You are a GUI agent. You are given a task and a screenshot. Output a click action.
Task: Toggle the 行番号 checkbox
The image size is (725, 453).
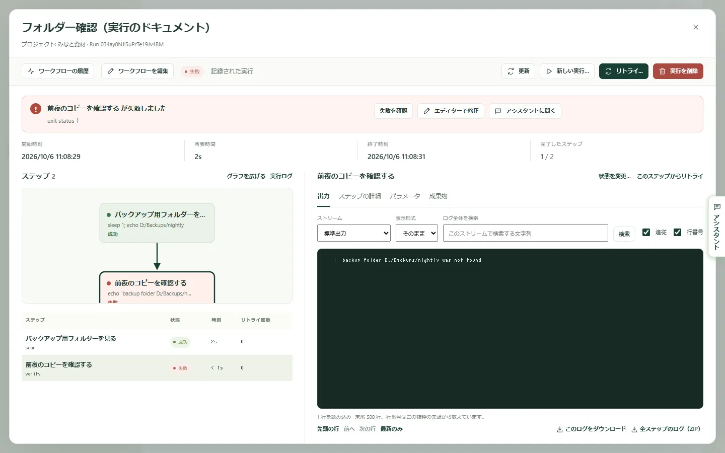[678, 232]
